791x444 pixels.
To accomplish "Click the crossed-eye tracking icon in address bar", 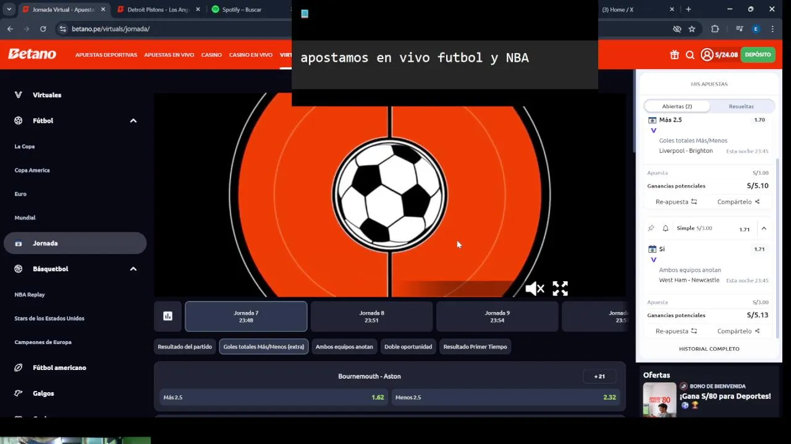I will click(x=677, y=29).
